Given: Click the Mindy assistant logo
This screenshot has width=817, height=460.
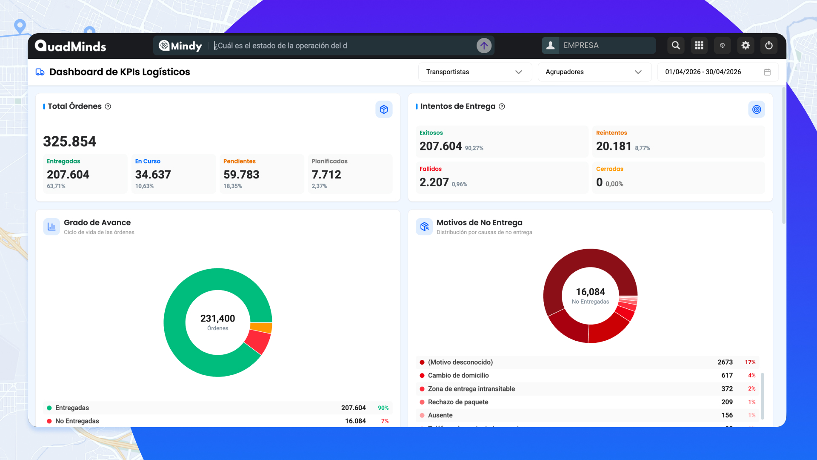Looking at the screenshot, I should click(x=180, y=46).
